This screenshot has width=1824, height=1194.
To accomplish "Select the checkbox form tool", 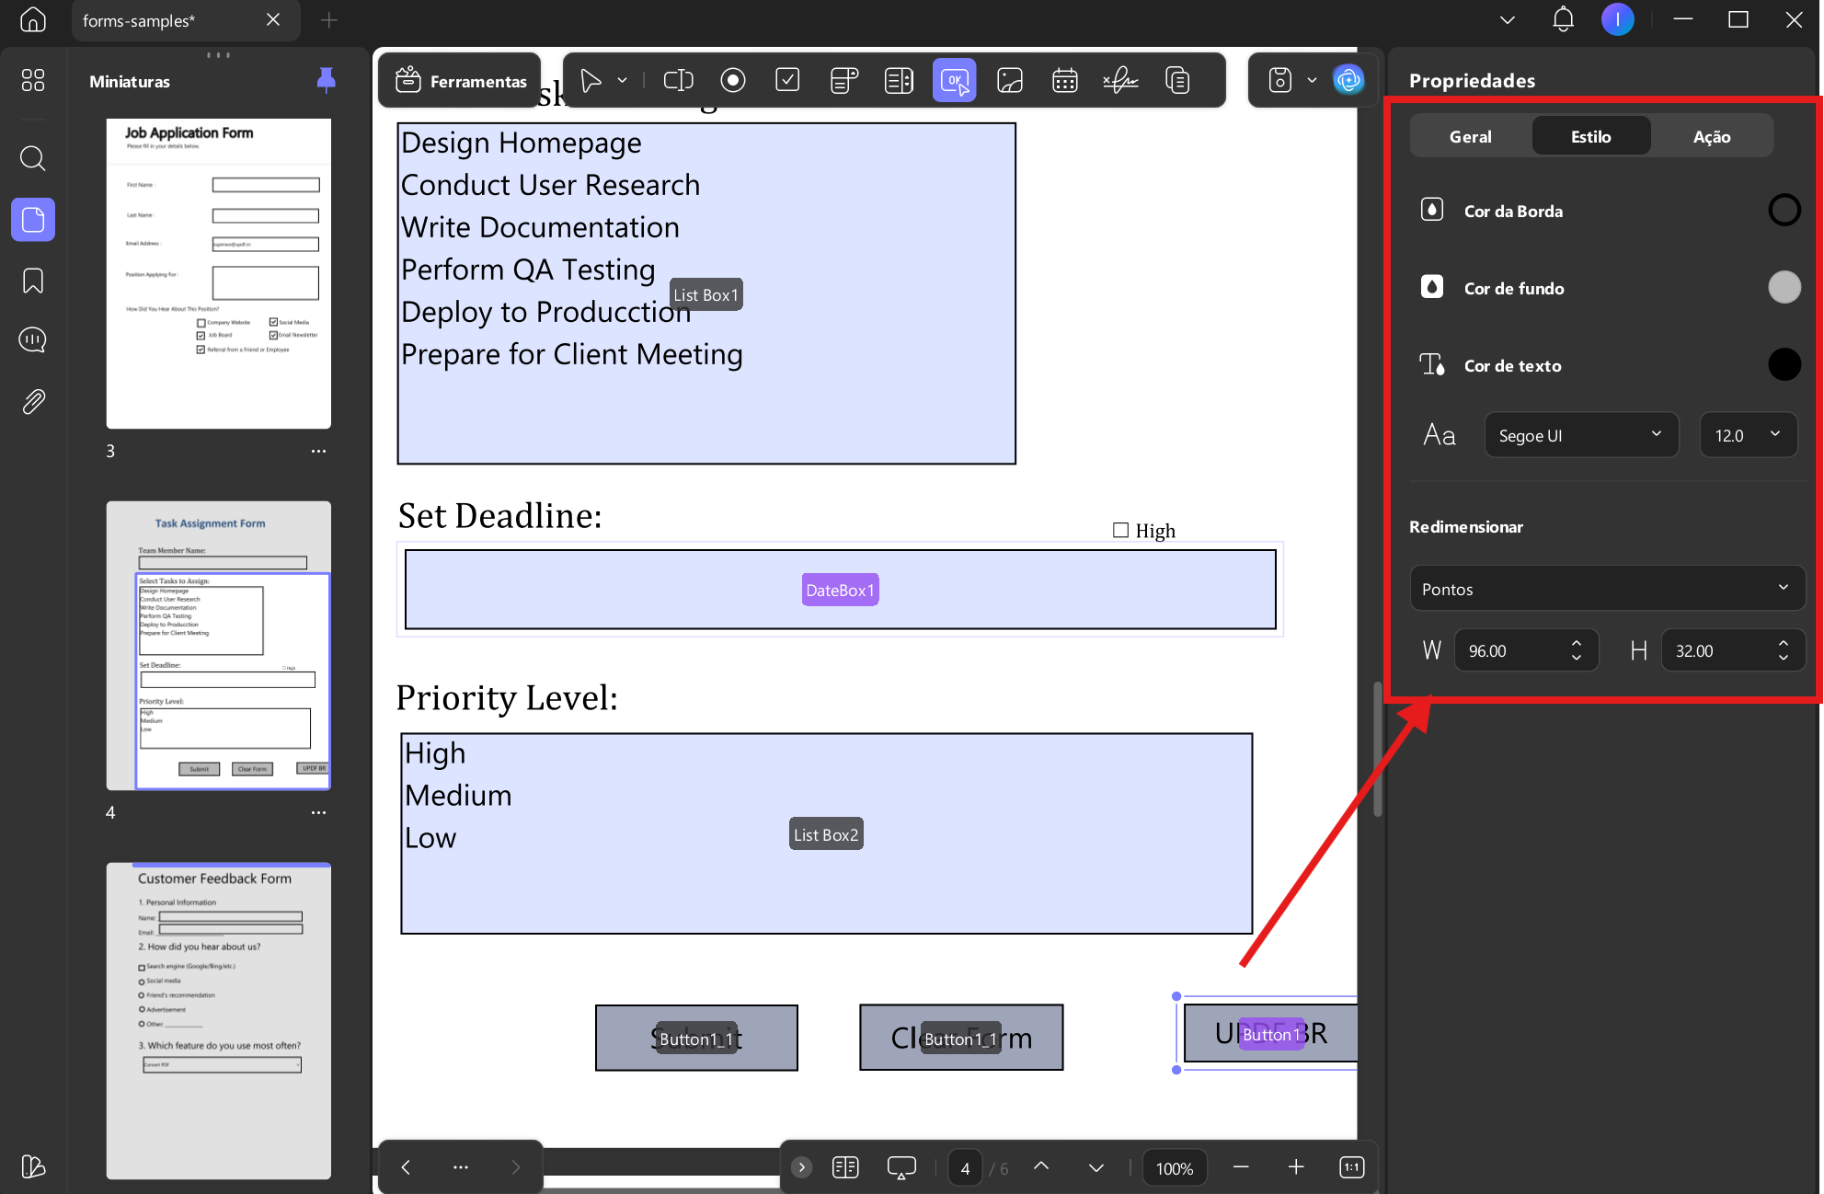I will point(787,81).
